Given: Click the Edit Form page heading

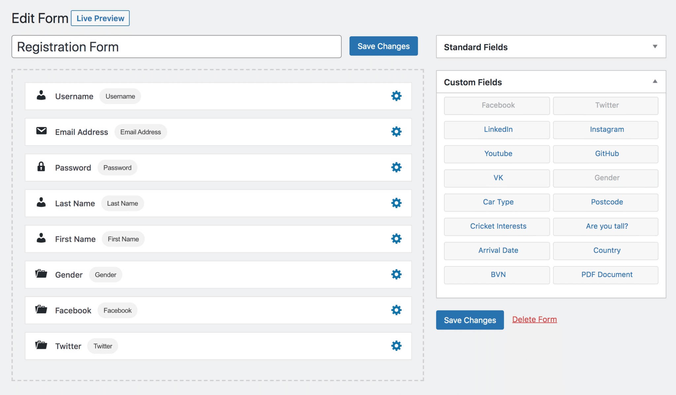Looking at the screenshot, I should pos(40,18).
